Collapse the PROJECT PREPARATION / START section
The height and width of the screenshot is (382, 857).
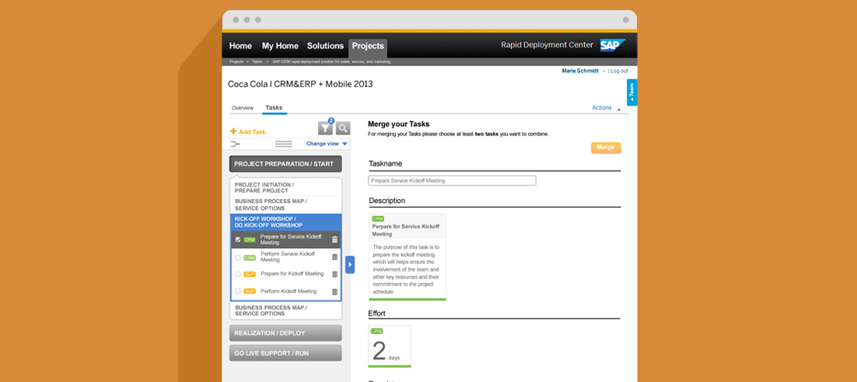point(285,164)
